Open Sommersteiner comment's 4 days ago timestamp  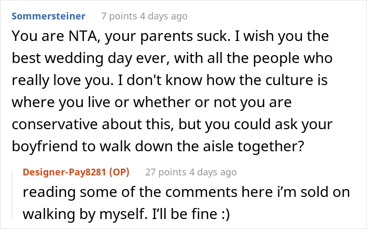pyautogui.click(x=164, y=16)
